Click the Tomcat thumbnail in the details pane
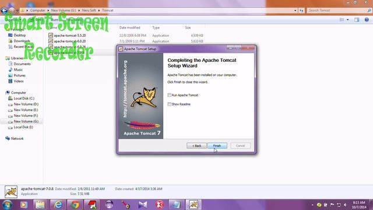Screen dimensions: 373x210 click(x=11, y=192)
